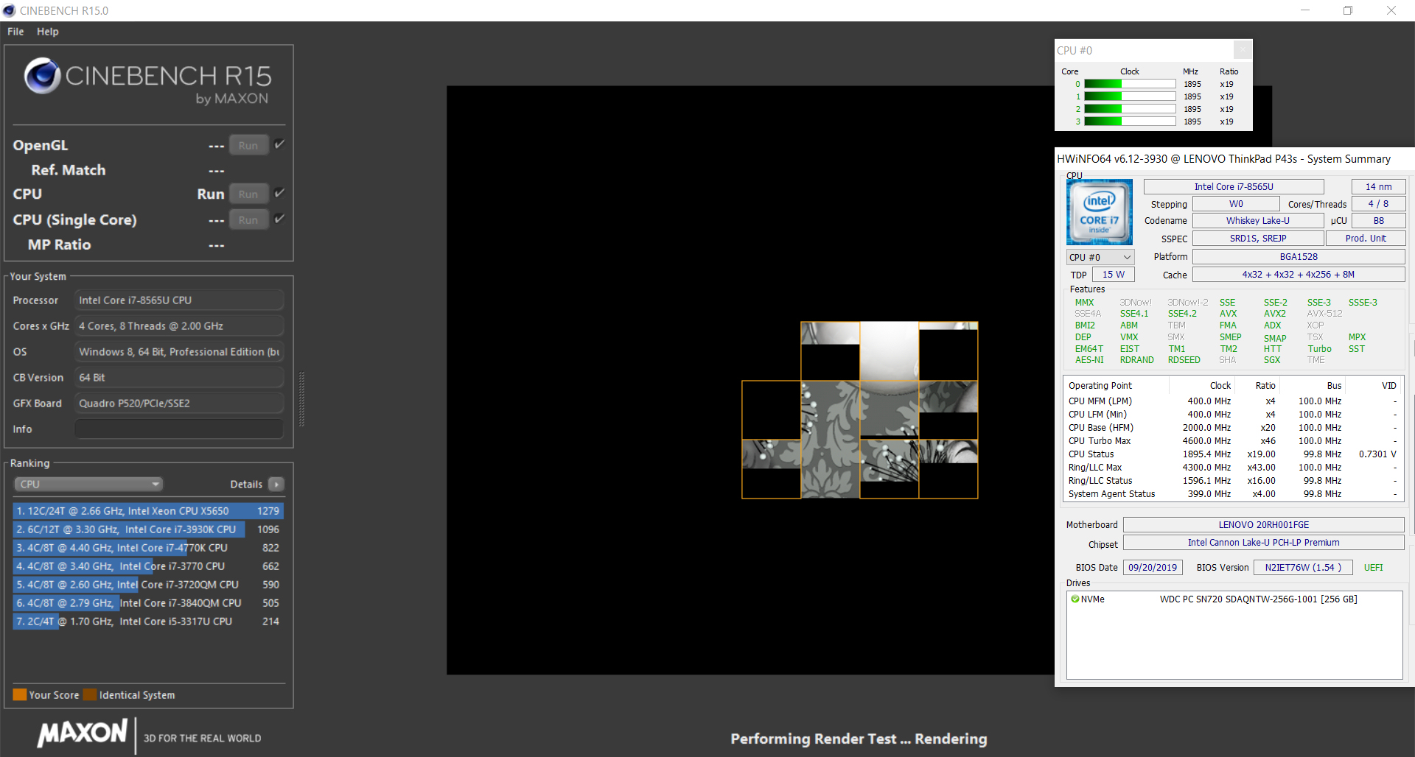Click the Intel Cannon Lake-U PCH-LP Premium chipset field
Viewport: 1415px width, 757px height.
pos(1264,543)
